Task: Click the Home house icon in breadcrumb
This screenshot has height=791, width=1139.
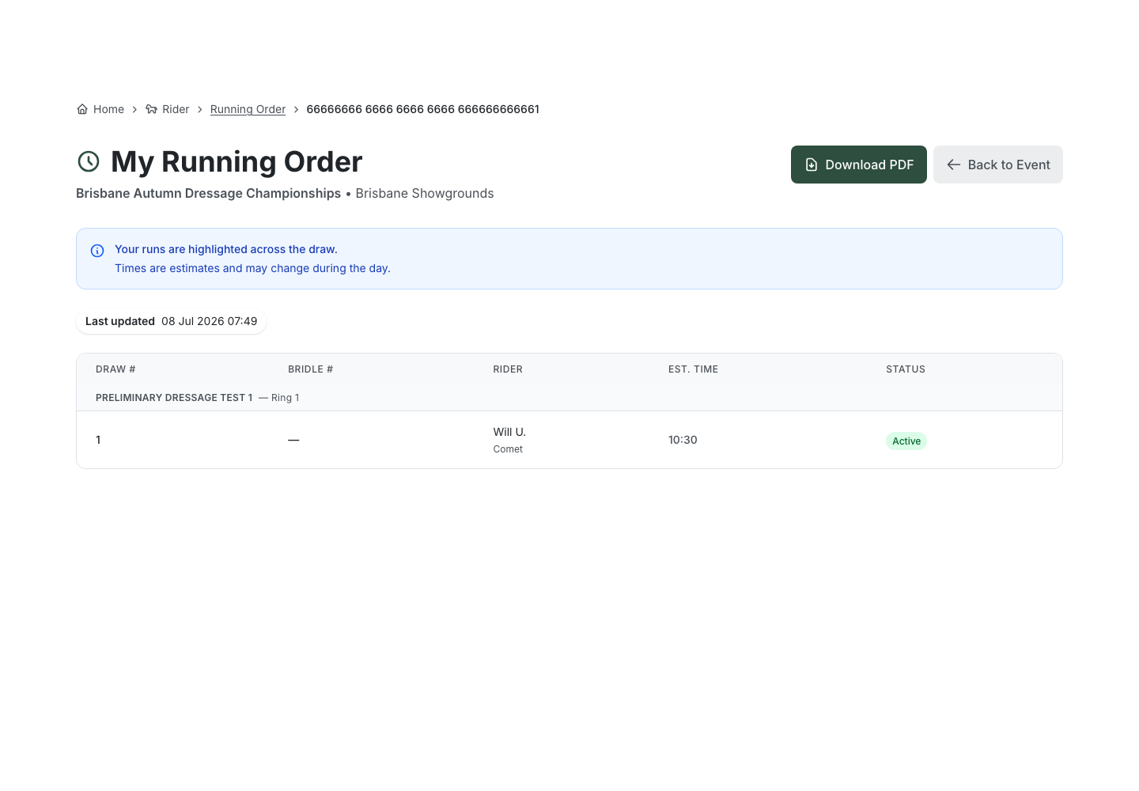Action: 82,109
